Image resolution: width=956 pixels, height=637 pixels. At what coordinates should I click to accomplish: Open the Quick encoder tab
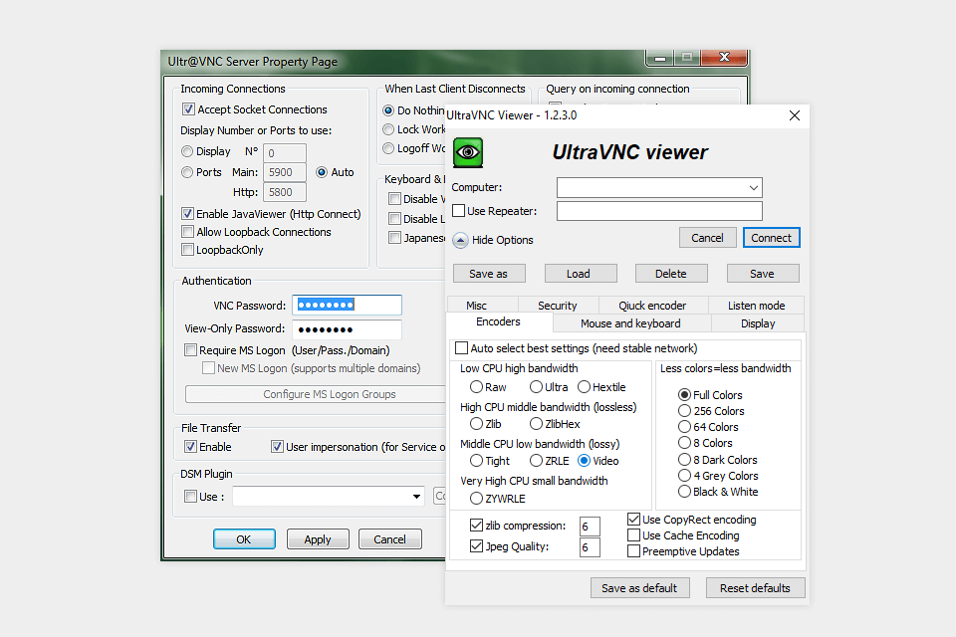point(653,305)
